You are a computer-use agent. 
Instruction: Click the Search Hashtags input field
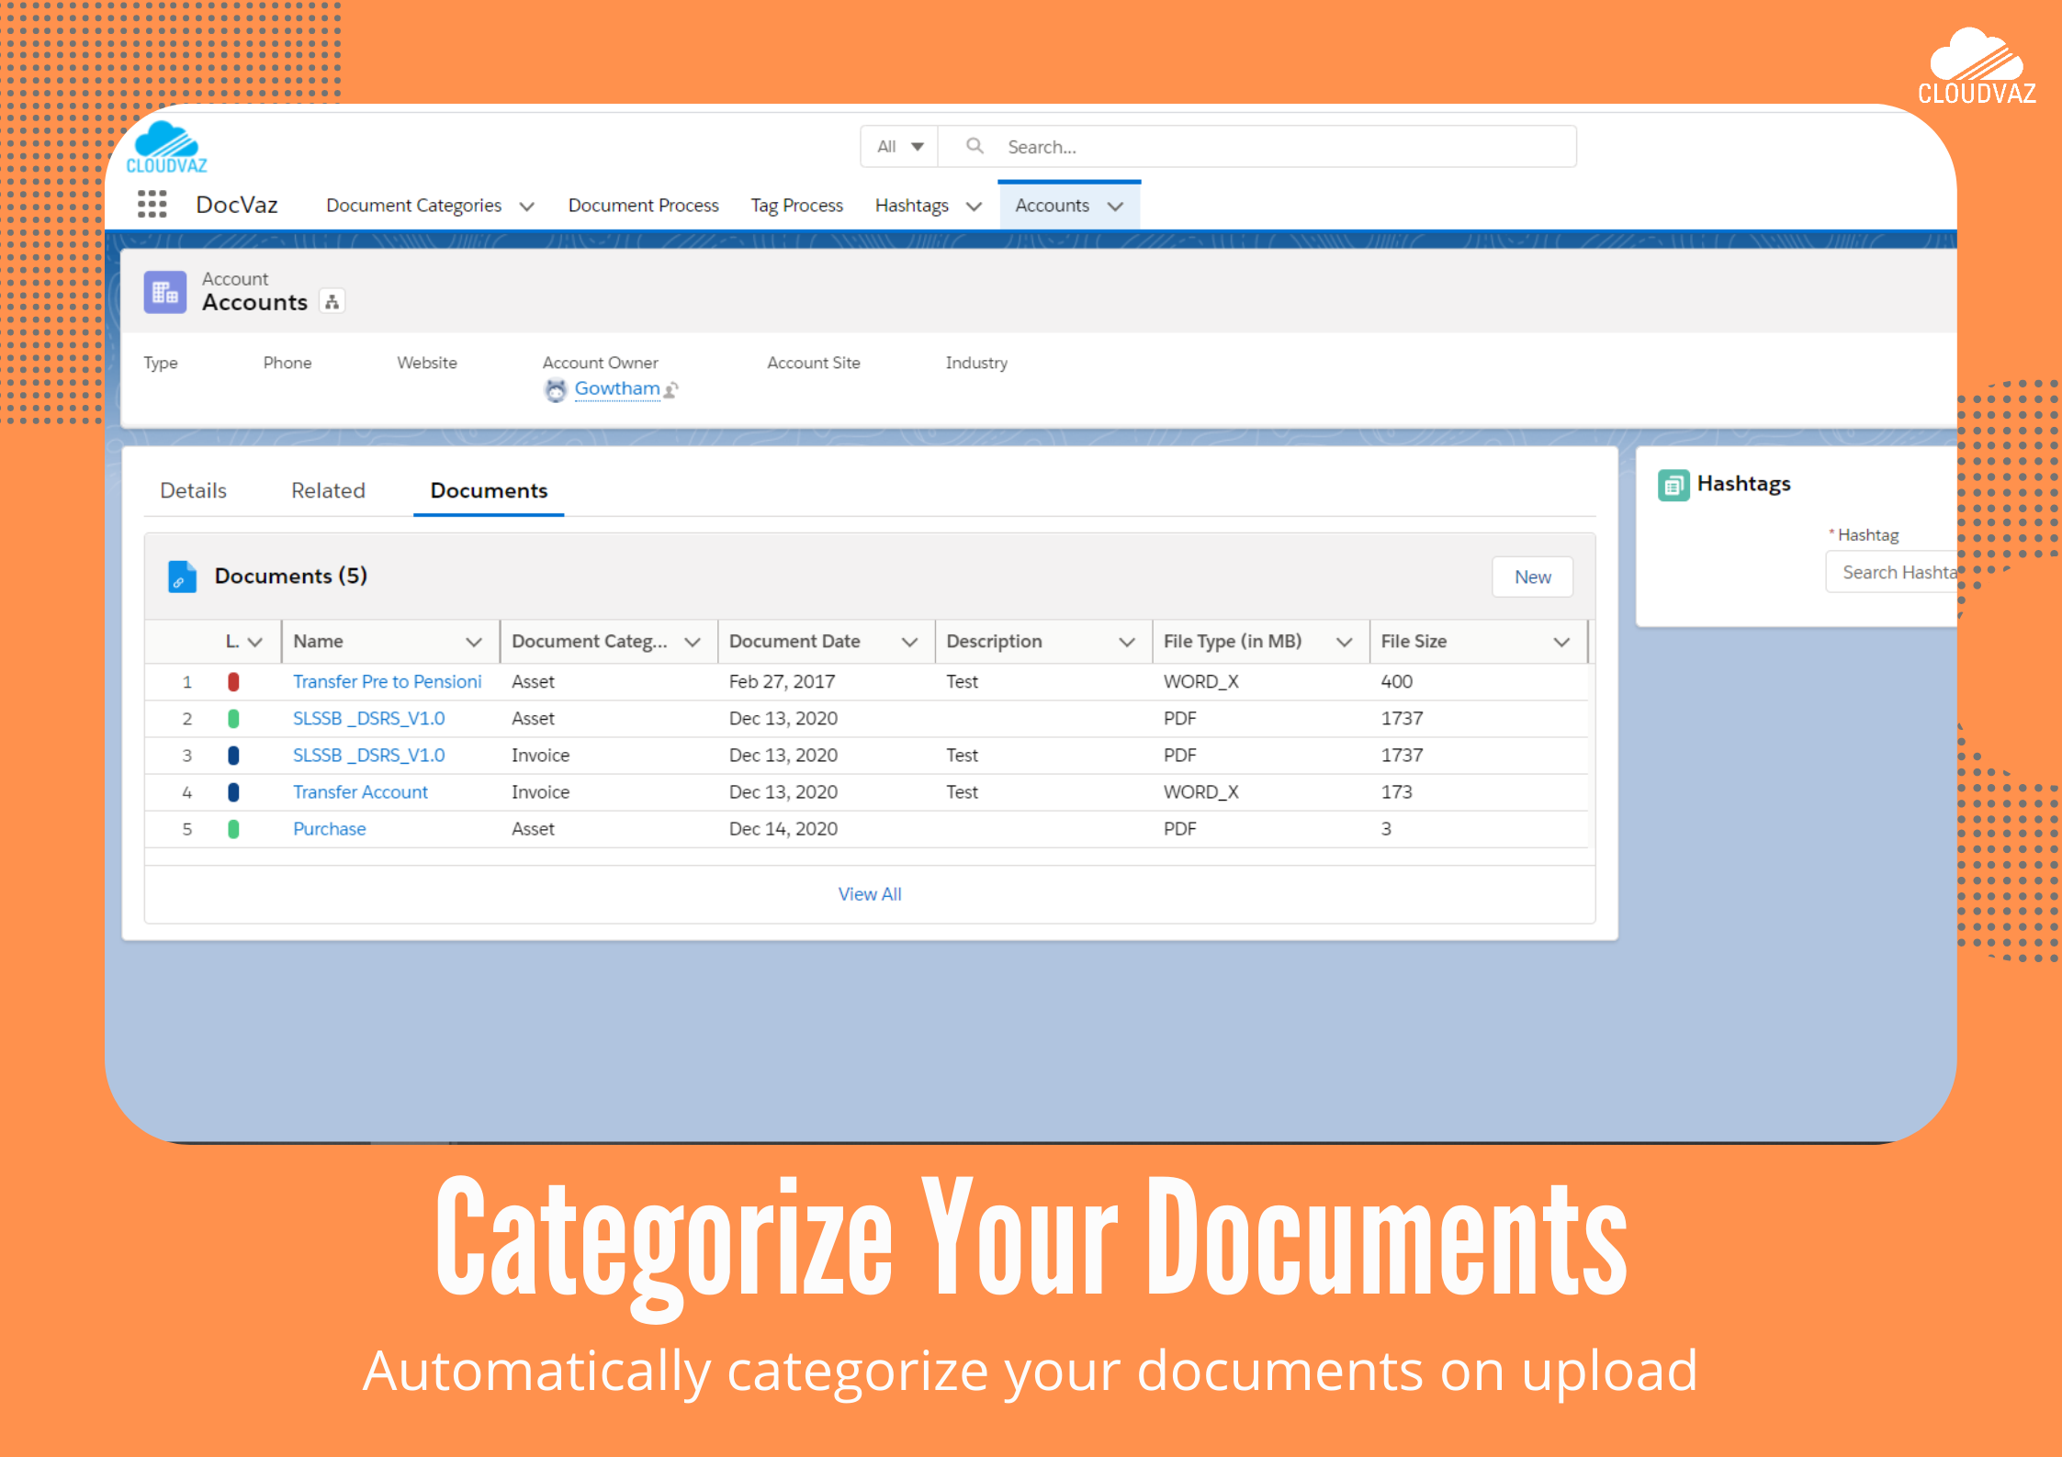(x=1906, y=571)
